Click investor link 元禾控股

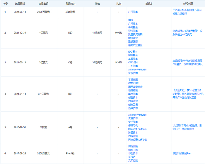coord(133,161)
